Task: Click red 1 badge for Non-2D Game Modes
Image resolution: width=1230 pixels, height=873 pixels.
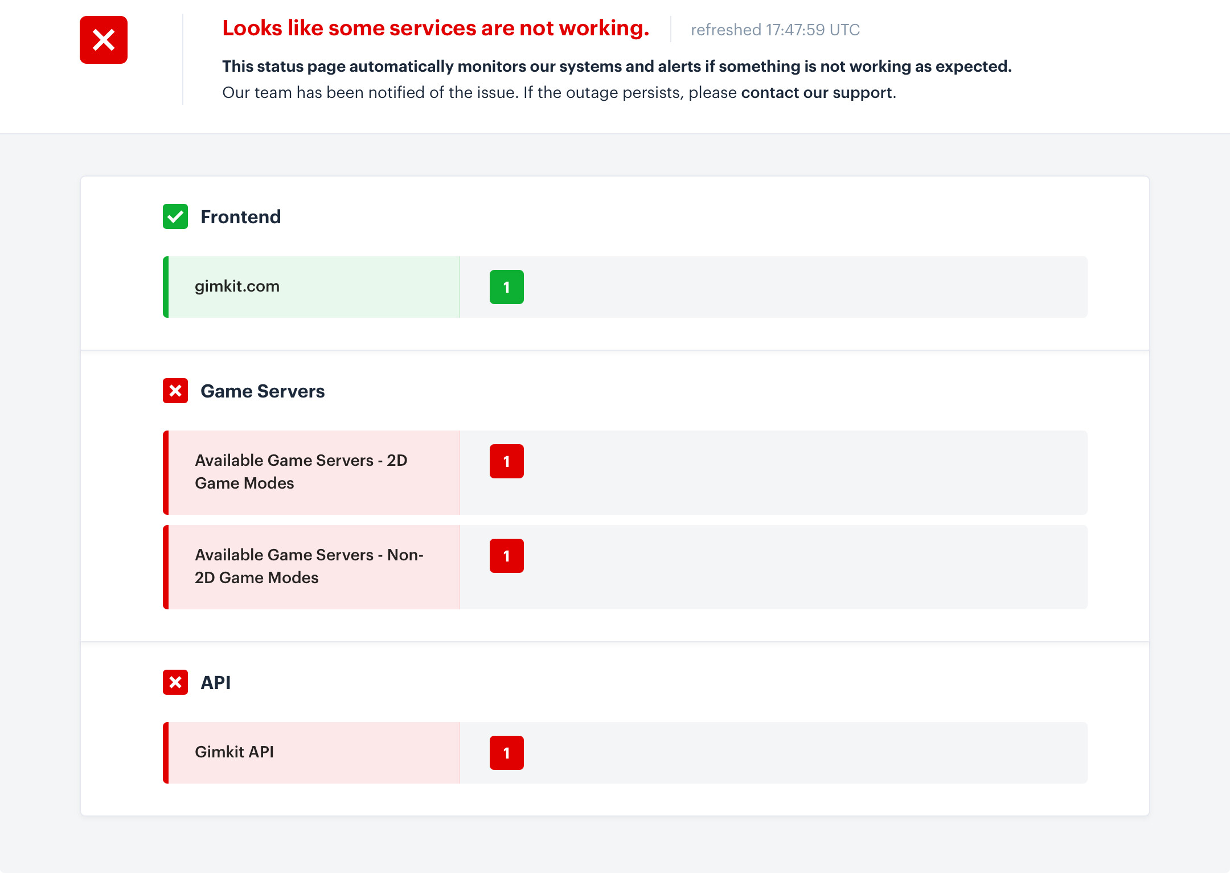Action: click(506, 556)
